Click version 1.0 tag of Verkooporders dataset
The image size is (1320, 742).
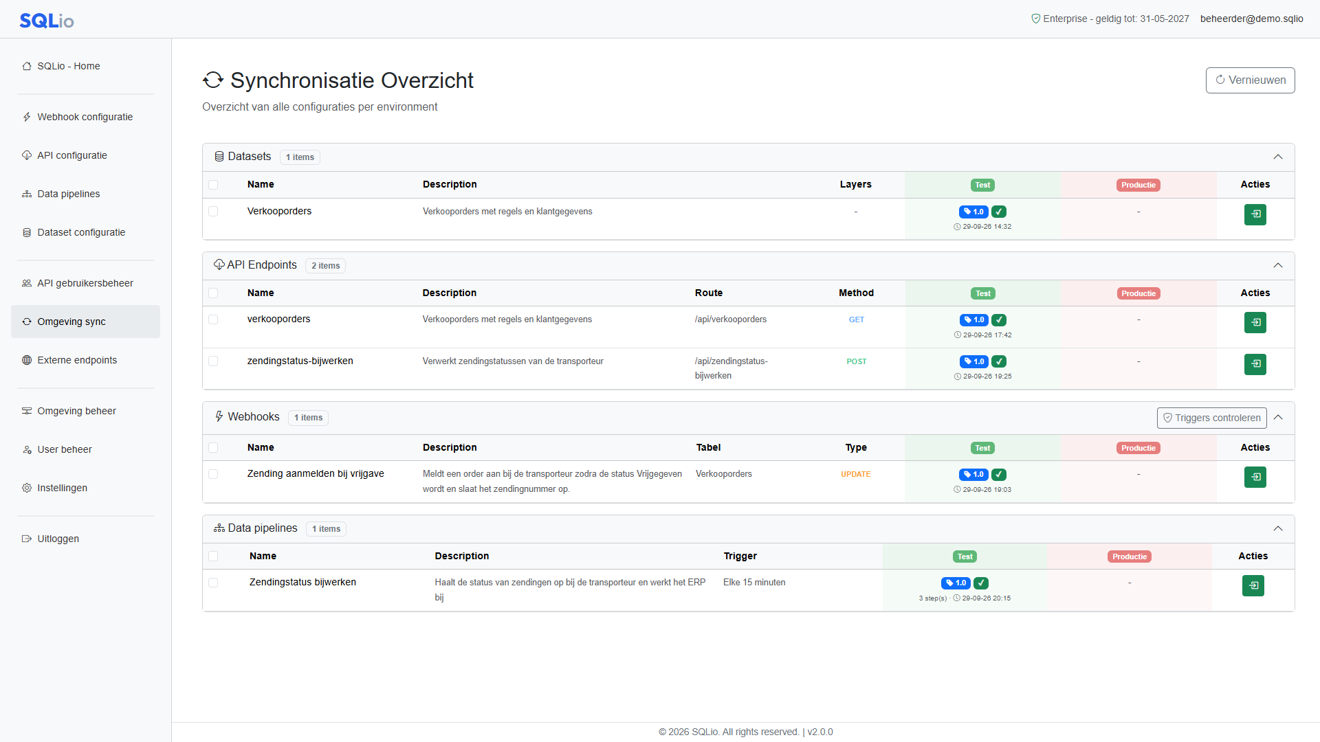973,212
